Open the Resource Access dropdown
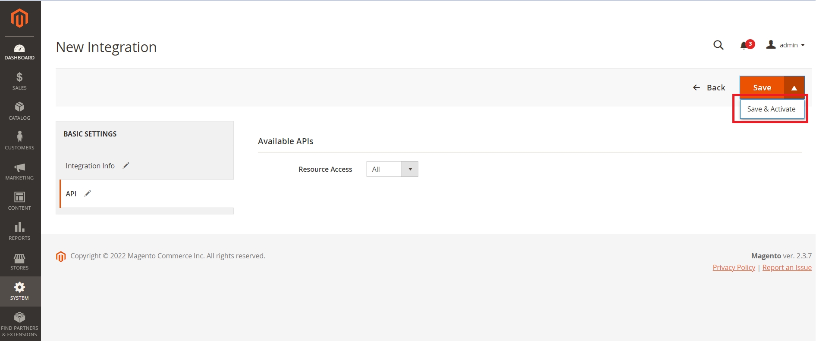This screenshot has width=816, height=341. coord(392,169)
